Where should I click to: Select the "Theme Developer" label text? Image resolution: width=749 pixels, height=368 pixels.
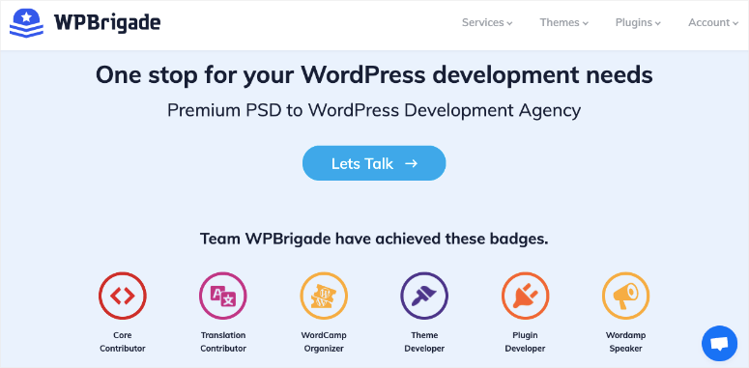tap(424, 342)
